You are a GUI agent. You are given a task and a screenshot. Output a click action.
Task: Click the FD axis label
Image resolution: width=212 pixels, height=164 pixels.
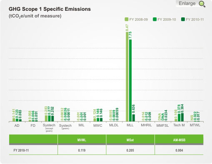click(33, 125)
